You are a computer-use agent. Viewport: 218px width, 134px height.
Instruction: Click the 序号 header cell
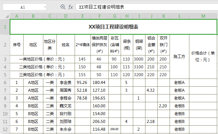[17, 45]
